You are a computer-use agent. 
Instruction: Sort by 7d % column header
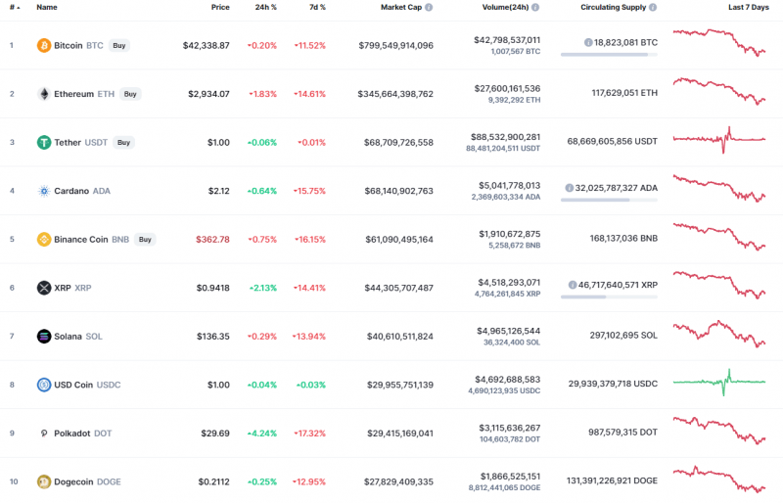tap(315, 7)
